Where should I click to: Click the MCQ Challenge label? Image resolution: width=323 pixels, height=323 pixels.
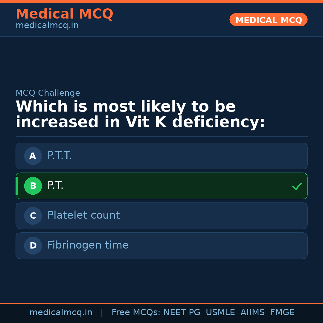coord(48,93)
